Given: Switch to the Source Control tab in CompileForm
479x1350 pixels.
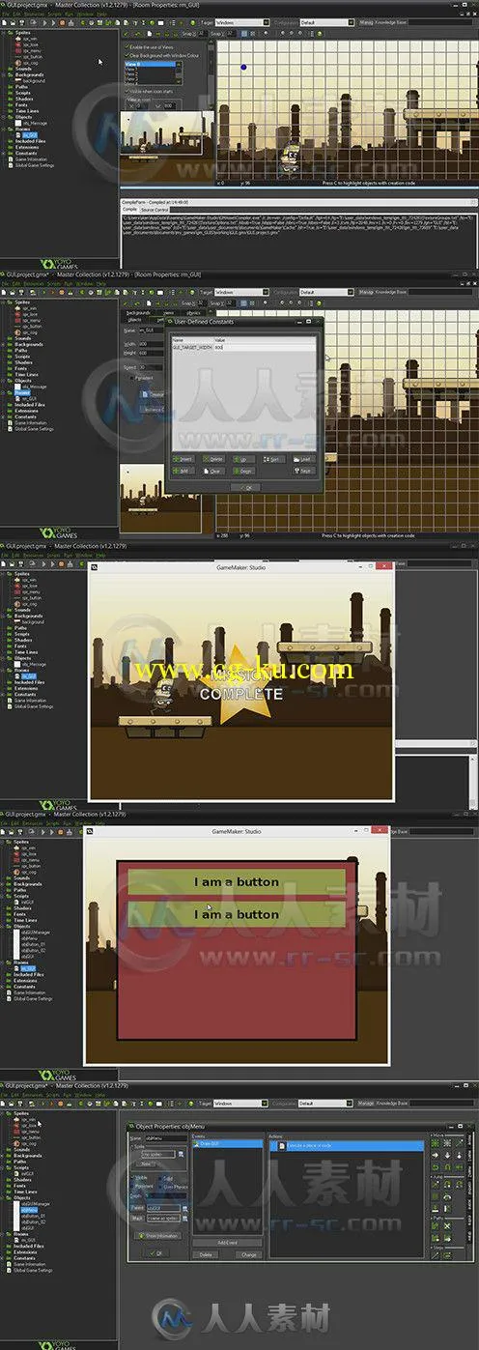Looking at the screenshot, I should point(155,208).
